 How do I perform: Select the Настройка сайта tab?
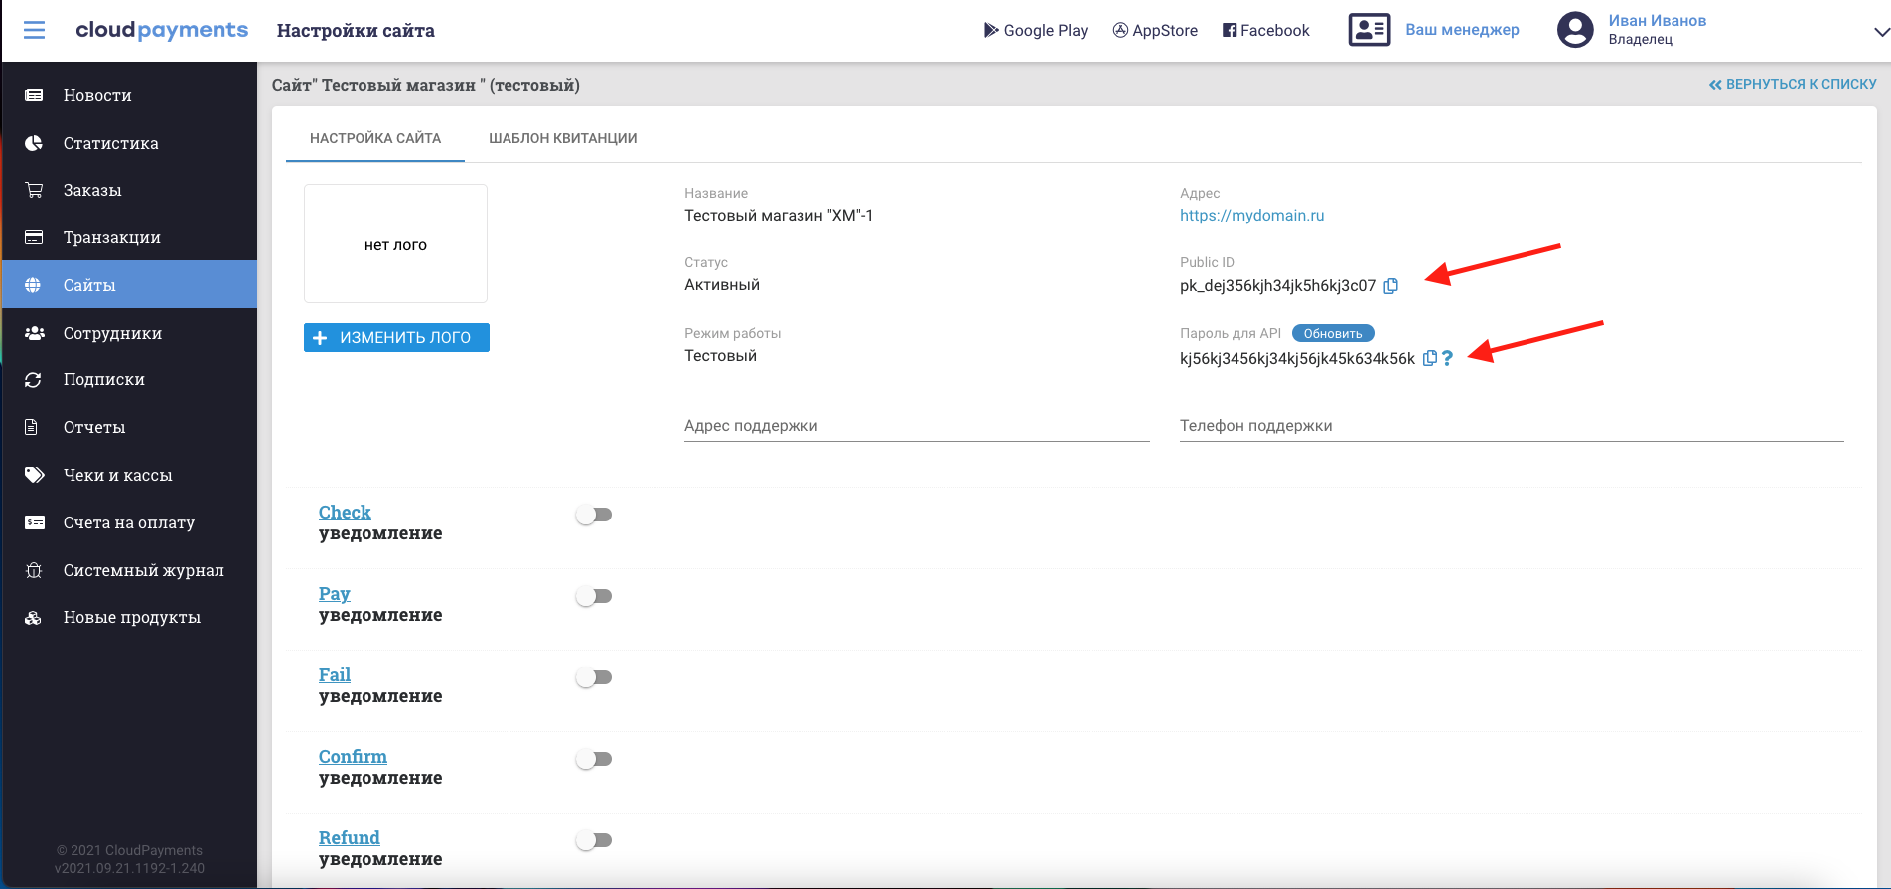pyautogui.click(x=375, y=138)
